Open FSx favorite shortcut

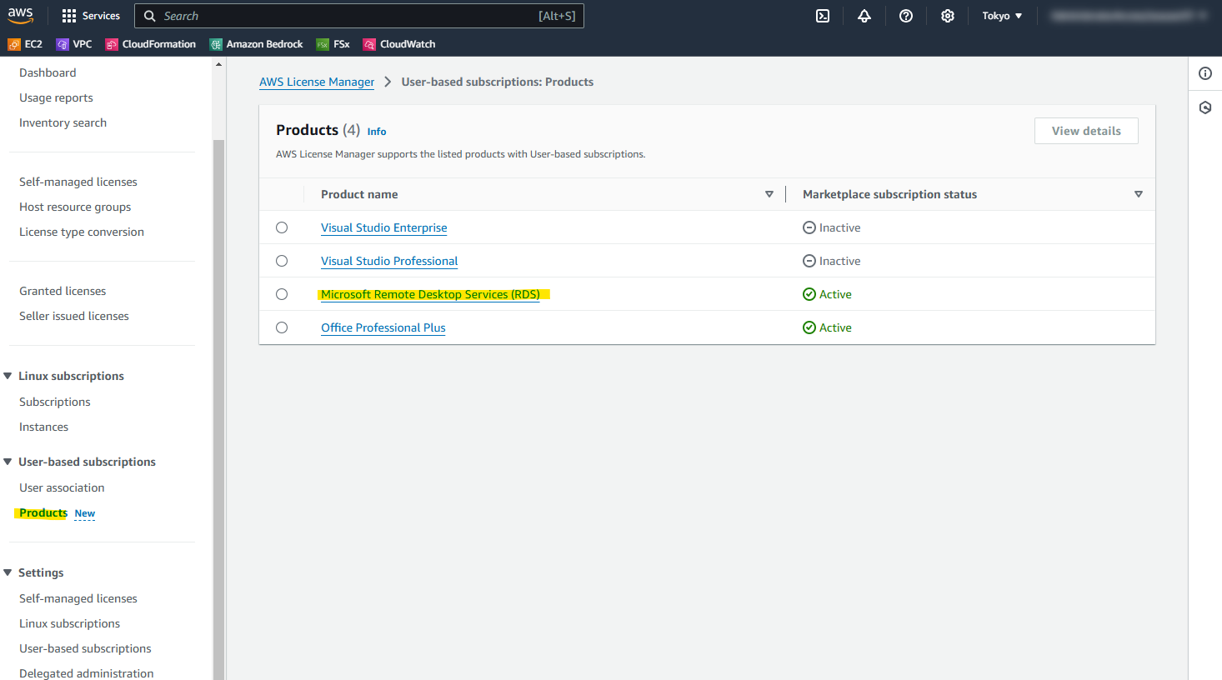point(333,44)
